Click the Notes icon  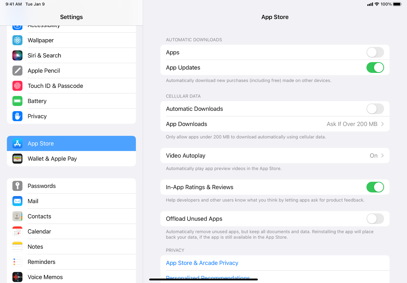[17, 247]
